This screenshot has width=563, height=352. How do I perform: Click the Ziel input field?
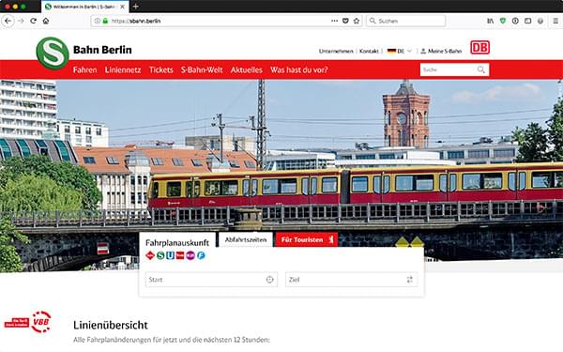[x=351, y=280]
